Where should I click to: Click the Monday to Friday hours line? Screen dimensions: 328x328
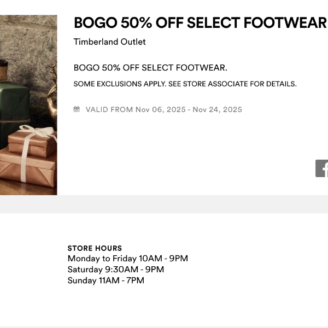(x=127, y=259)
